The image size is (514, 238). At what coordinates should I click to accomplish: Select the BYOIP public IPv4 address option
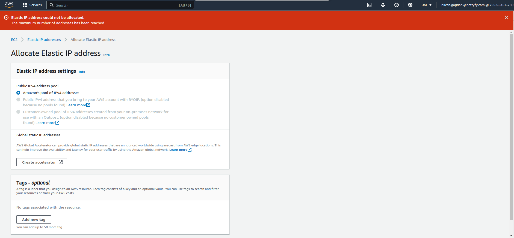coord(18,100)
